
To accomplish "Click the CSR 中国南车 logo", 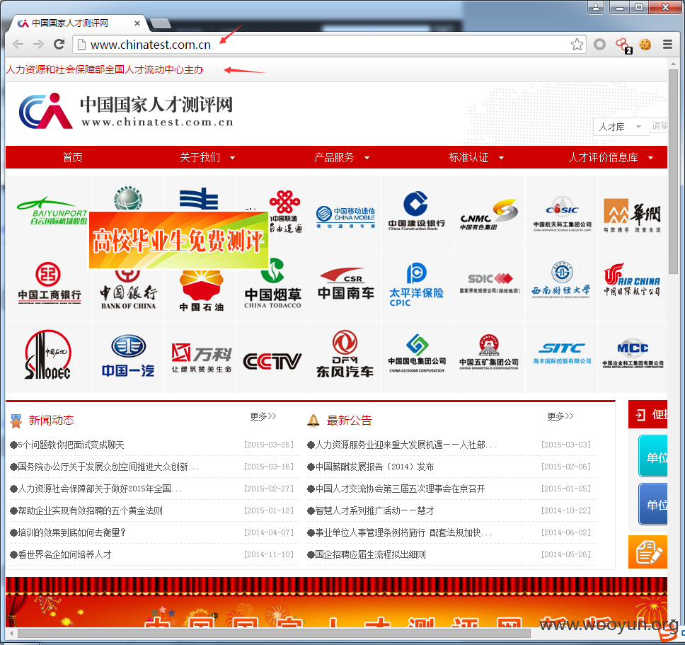I will coord(345,284).
